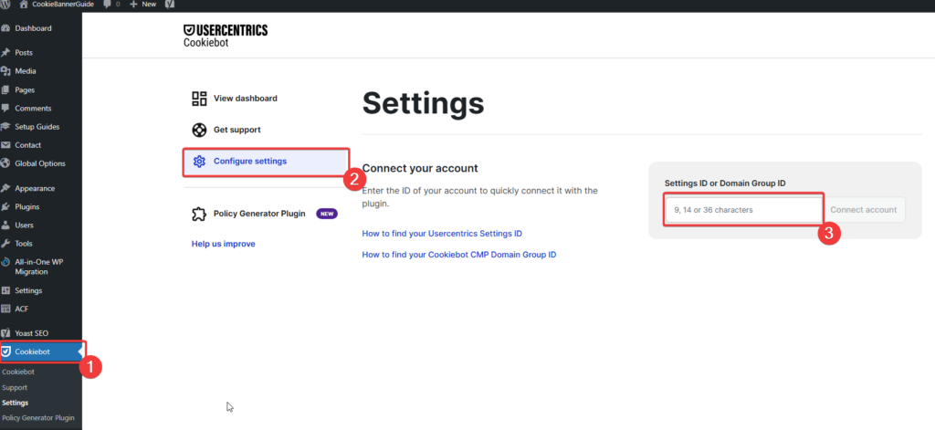
Task: Open Policy Generator Plugin
Action: 259,214
